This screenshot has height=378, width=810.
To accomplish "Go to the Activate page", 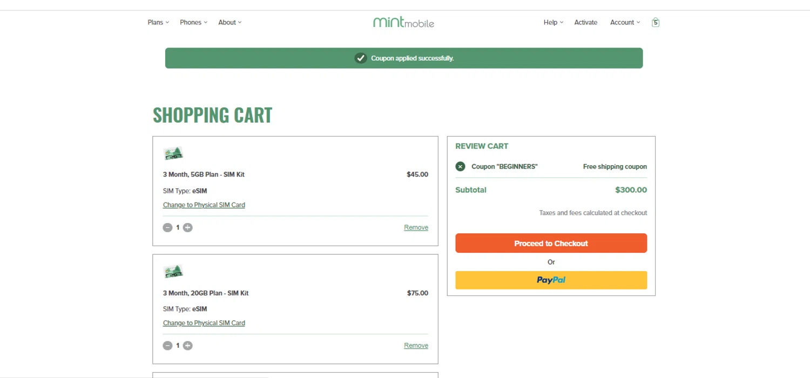I will [586, 22].
